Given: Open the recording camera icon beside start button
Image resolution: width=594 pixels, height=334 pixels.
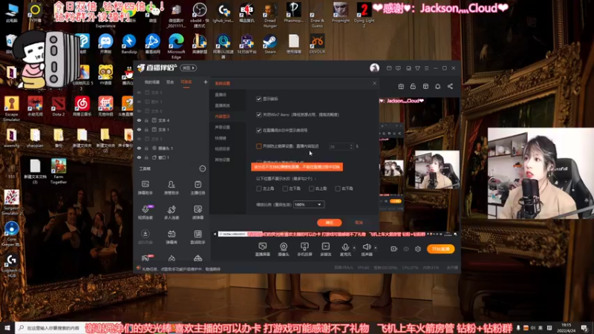Looking at the screenshot, I should [394, 249].
